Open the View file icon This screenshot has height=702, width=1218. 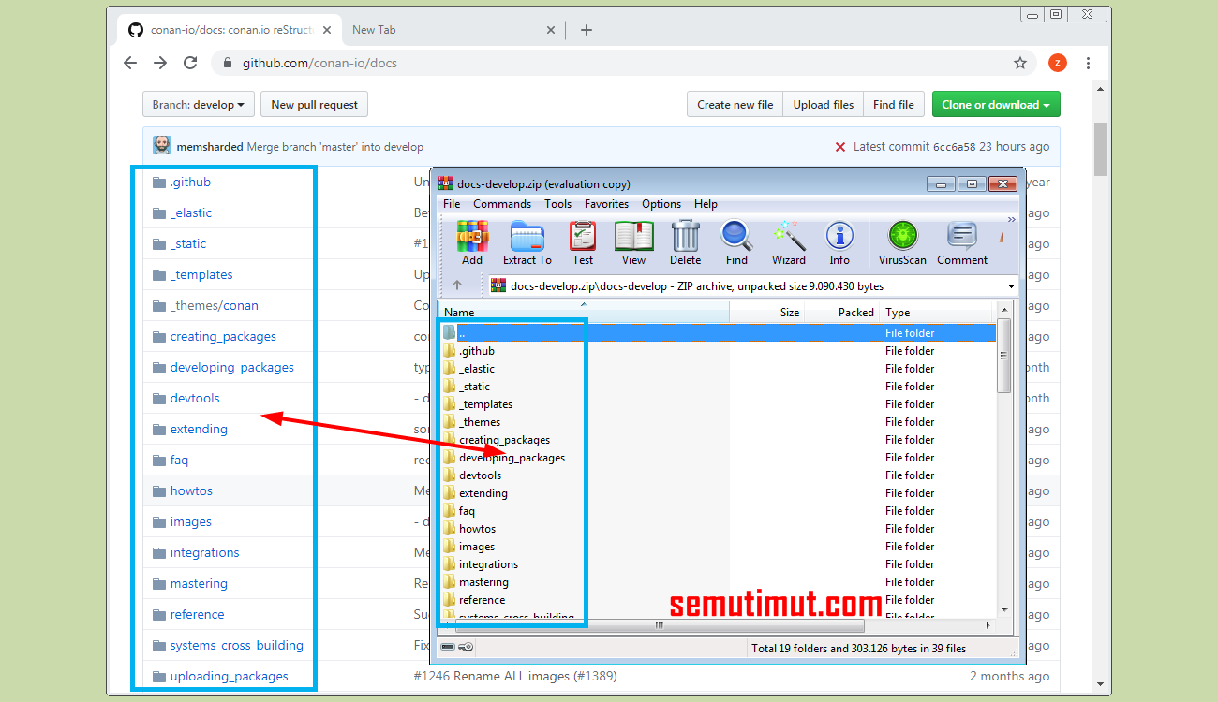pyautogui.click(x=633, y=242)
